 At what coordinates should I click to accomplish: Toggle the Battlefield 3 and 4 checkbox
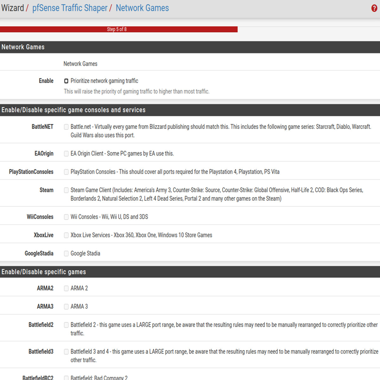66,352
